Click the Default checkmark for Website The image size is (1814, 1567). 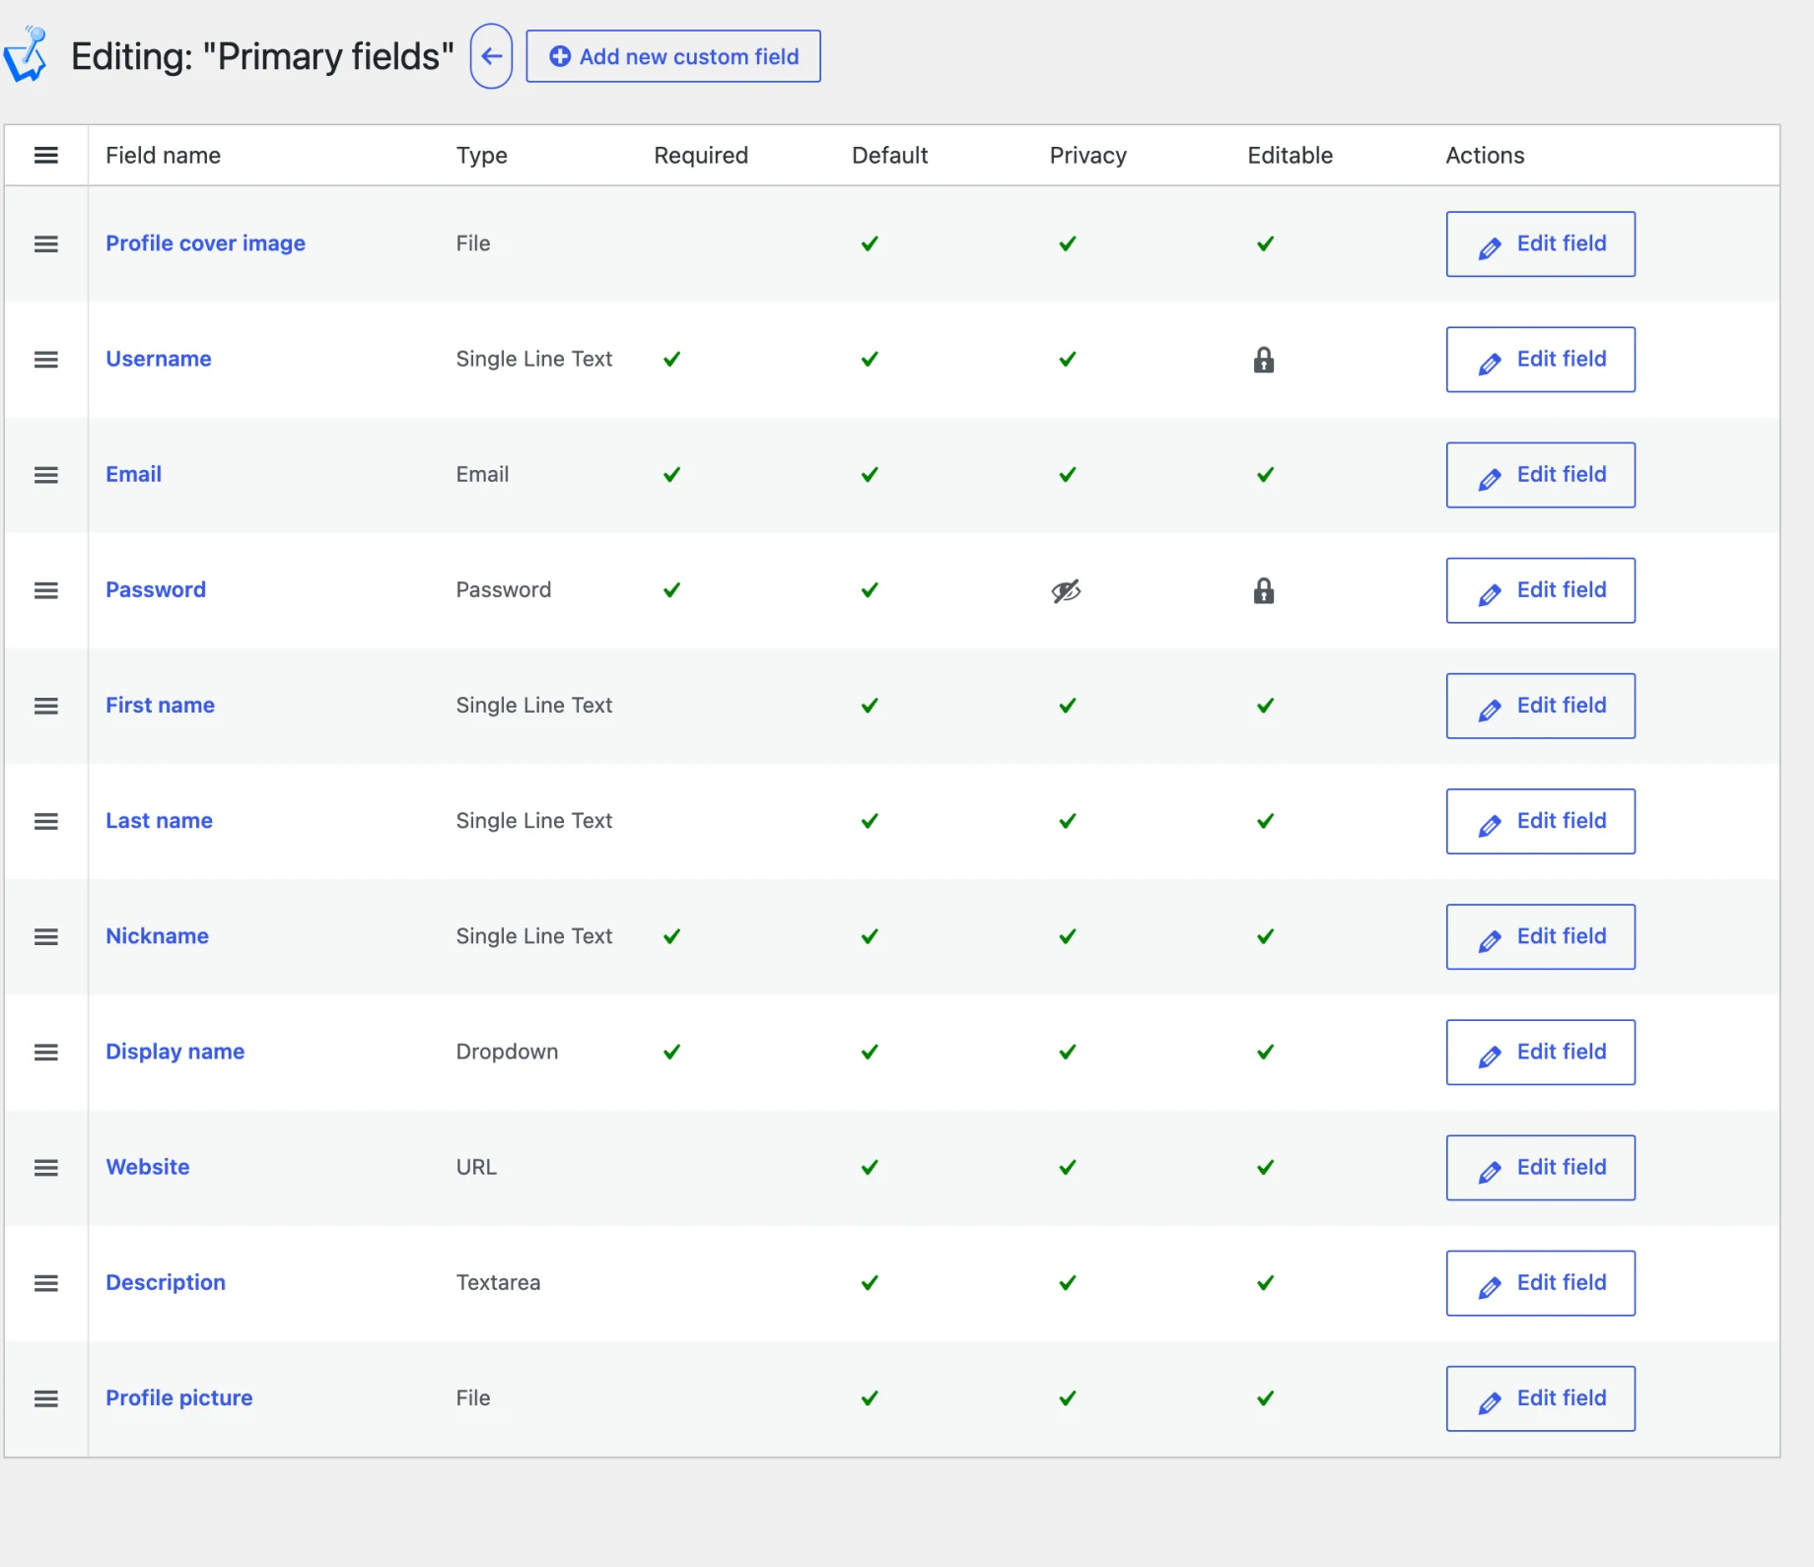point(870,1168)
